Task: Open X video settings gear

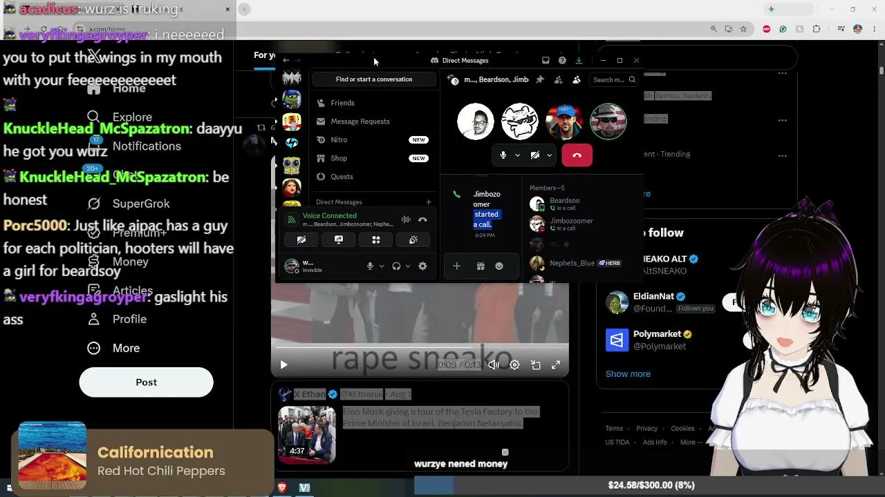Action: click(514, 365)
